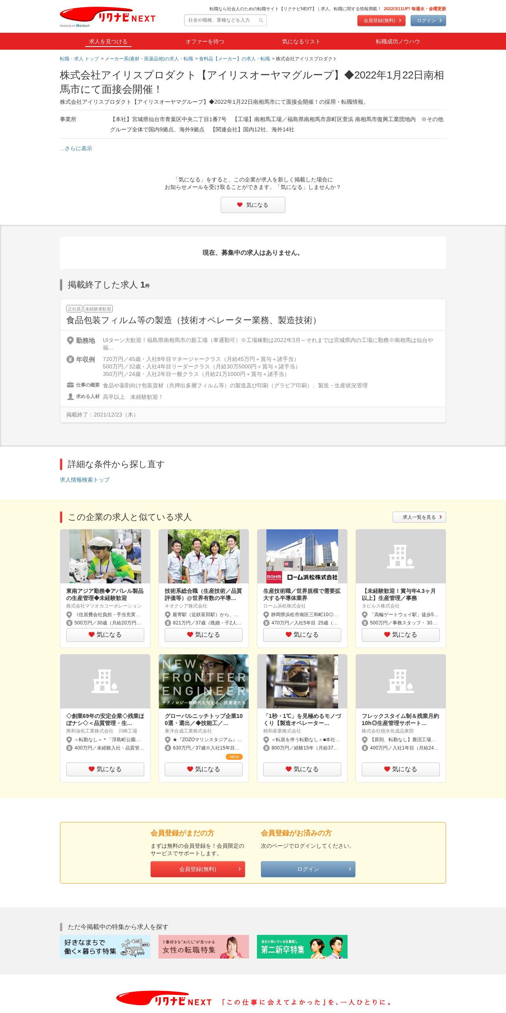Screen dimensions: 506x1013
Task: Favorite the キオクシア job with 気になる
Action: pos(204,635)
